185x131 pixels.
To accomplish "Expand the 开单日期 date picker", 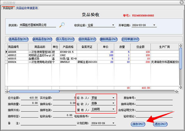I will click(154, 26).
